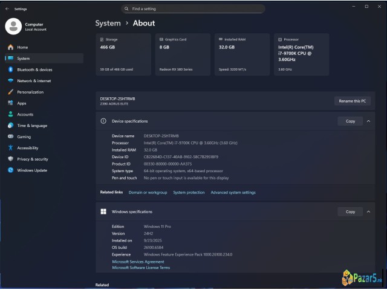The height and width of the screenshot is (290, 387).
Task: Click the search magnifier icon
Action: pyautogui.click(x=126, y=9)
